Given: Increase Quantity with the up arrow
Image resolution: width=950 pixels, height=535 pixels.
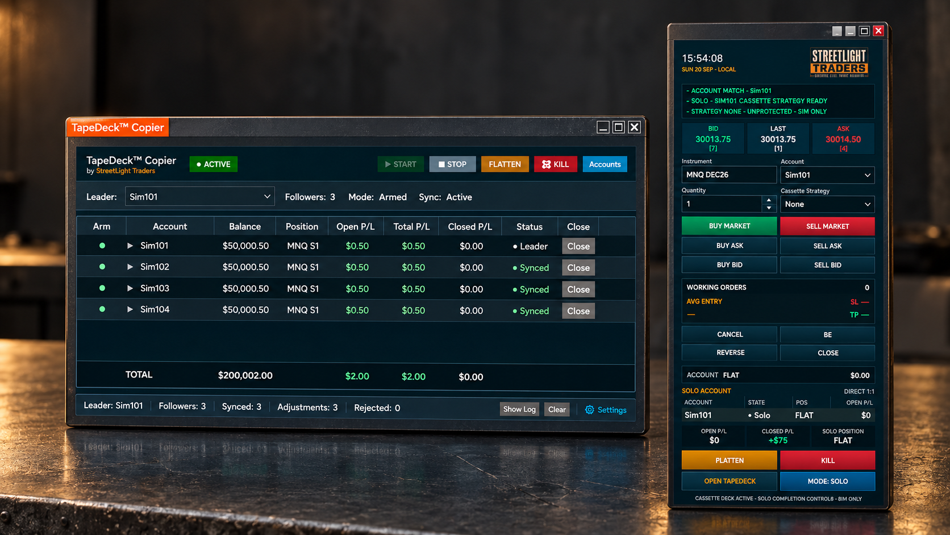Looking at the screenshot, I should (769, 200).
